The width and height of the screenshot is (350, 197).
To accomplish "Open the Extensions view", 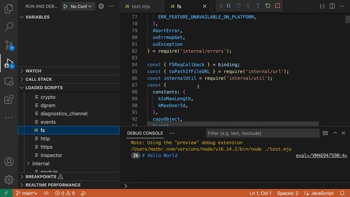I will [9, 100].
